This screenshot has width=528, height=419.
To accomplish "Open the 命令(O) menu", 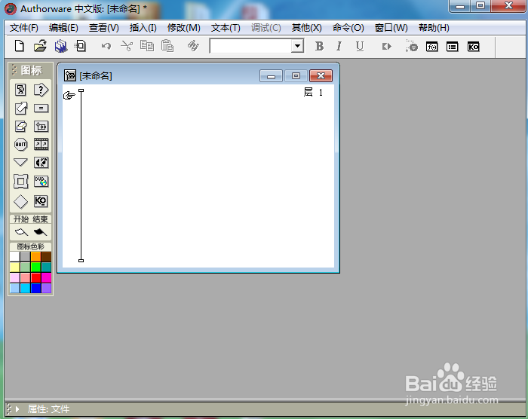I will (x=348, y=28).
